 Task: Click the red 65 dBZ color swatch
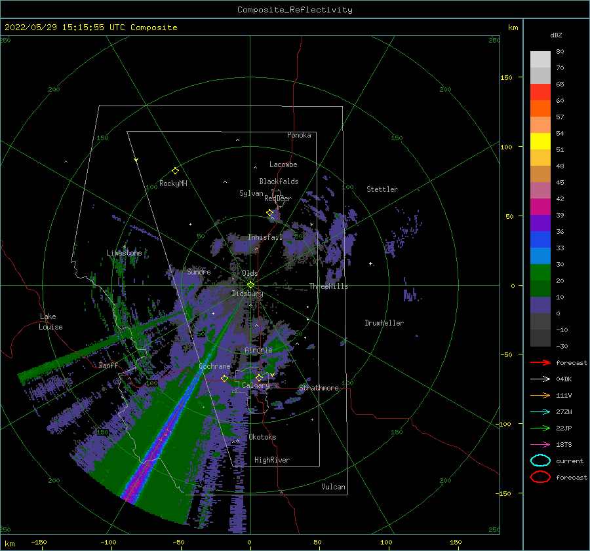tap(540, 92)
